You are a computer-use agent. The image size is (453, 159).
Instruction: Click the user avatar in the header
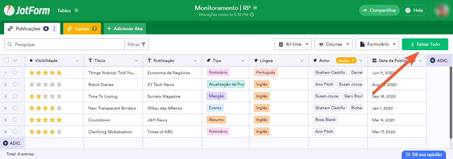tap(442, 10)
